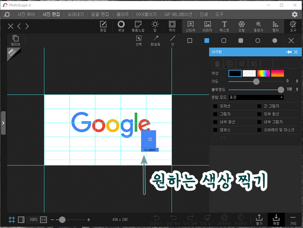Switch to the 일괄 편집 tab

click(100, 14)
